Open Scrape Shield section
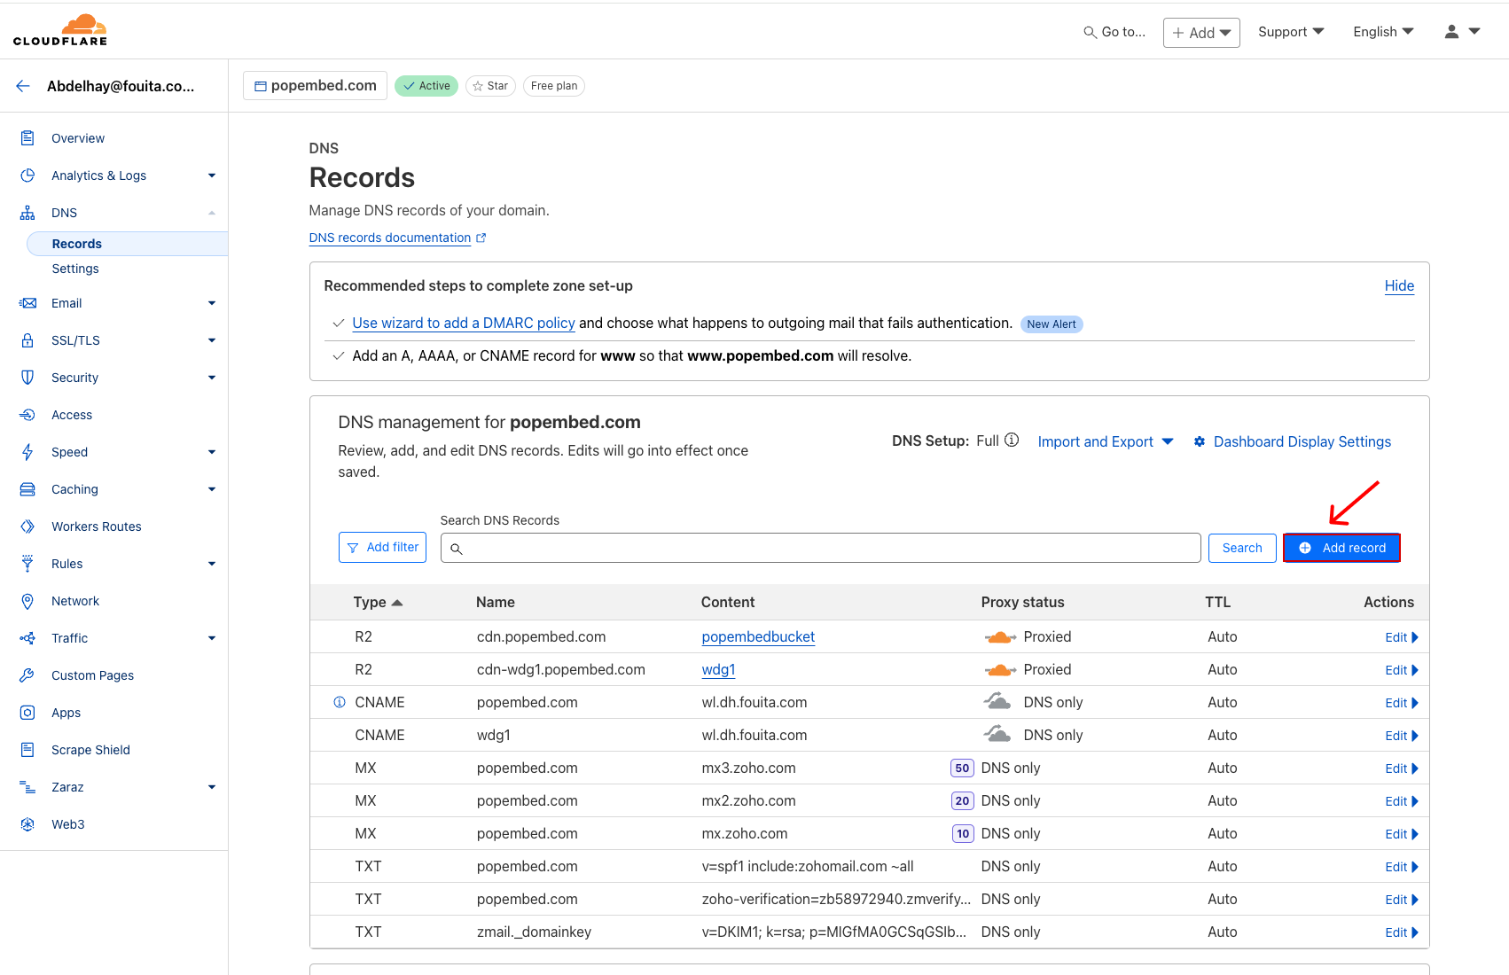This screenshot has width=1509, height=975. tap(90, 750)
